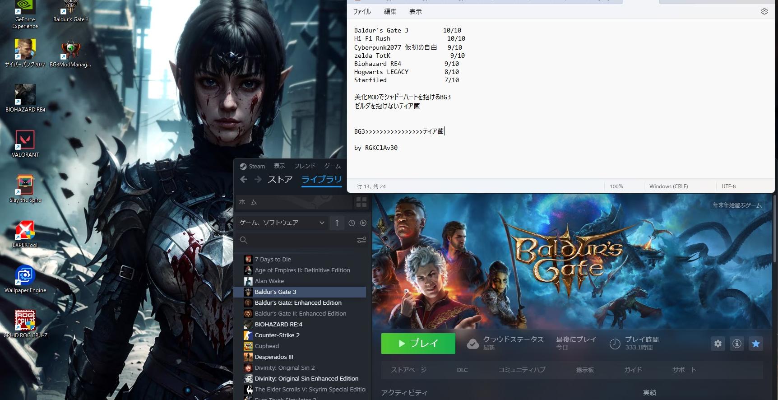Viewport: 778px width, 400px height.
Task: Open the DLC link for Baldur's Gate 3
Action: (462, 370)
